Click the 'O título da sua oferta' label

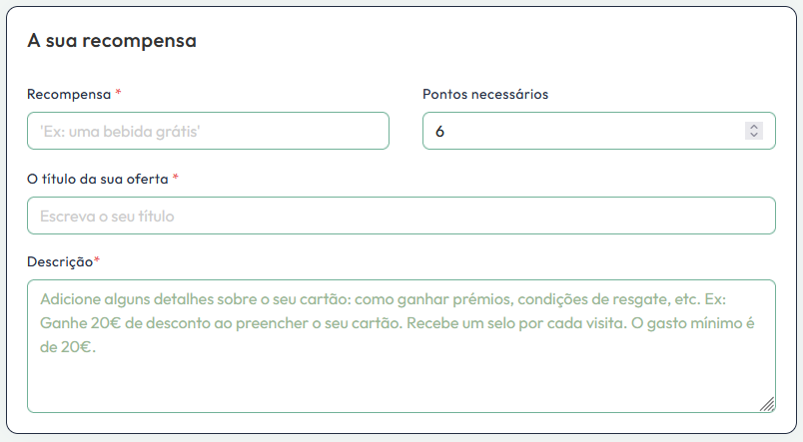coord(98,179)
